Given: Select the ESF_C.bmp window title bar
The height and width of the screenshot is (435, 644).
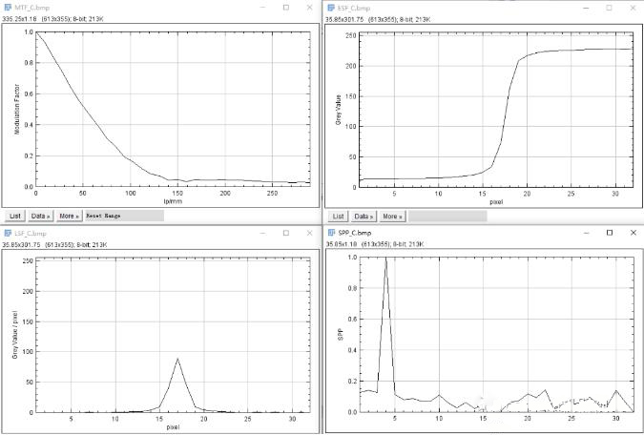Looking at the screenshot, I should pos(458,7).
